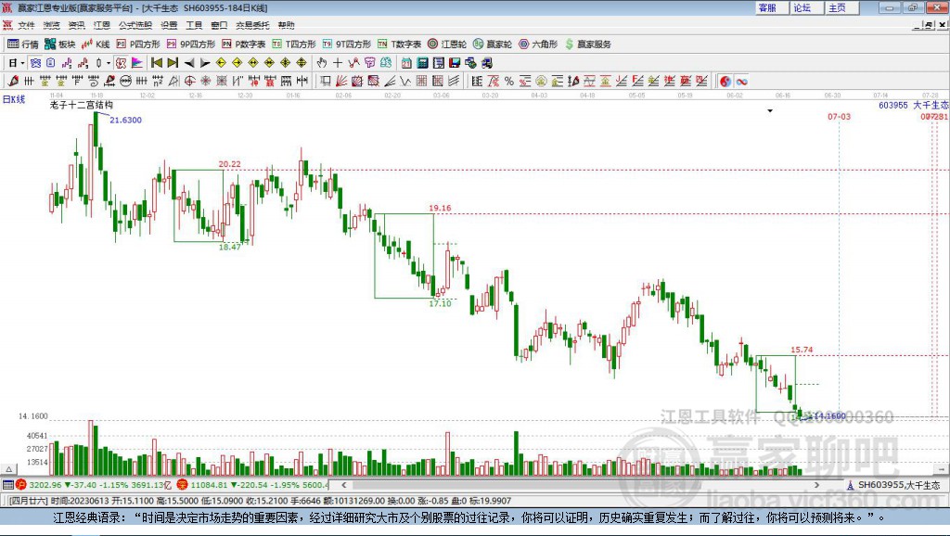Click the 15.74 price level label

click(x=802, y=350)
